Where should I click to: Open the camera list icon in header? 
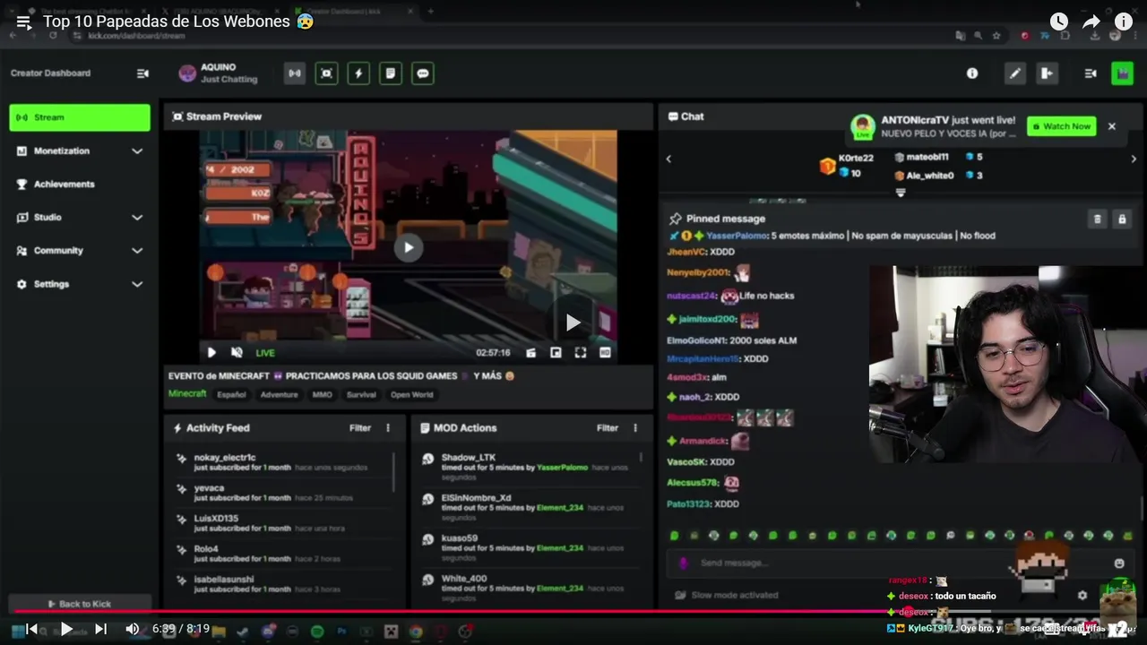click(1091, 73)
